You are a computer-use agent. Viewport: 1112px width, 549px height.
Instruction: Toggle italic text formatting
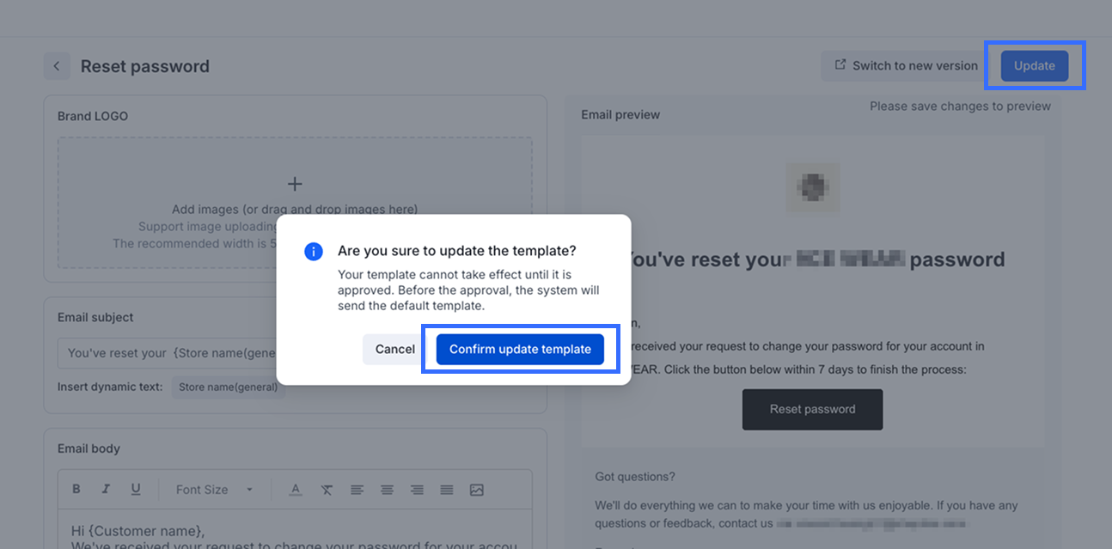(106, 490)
